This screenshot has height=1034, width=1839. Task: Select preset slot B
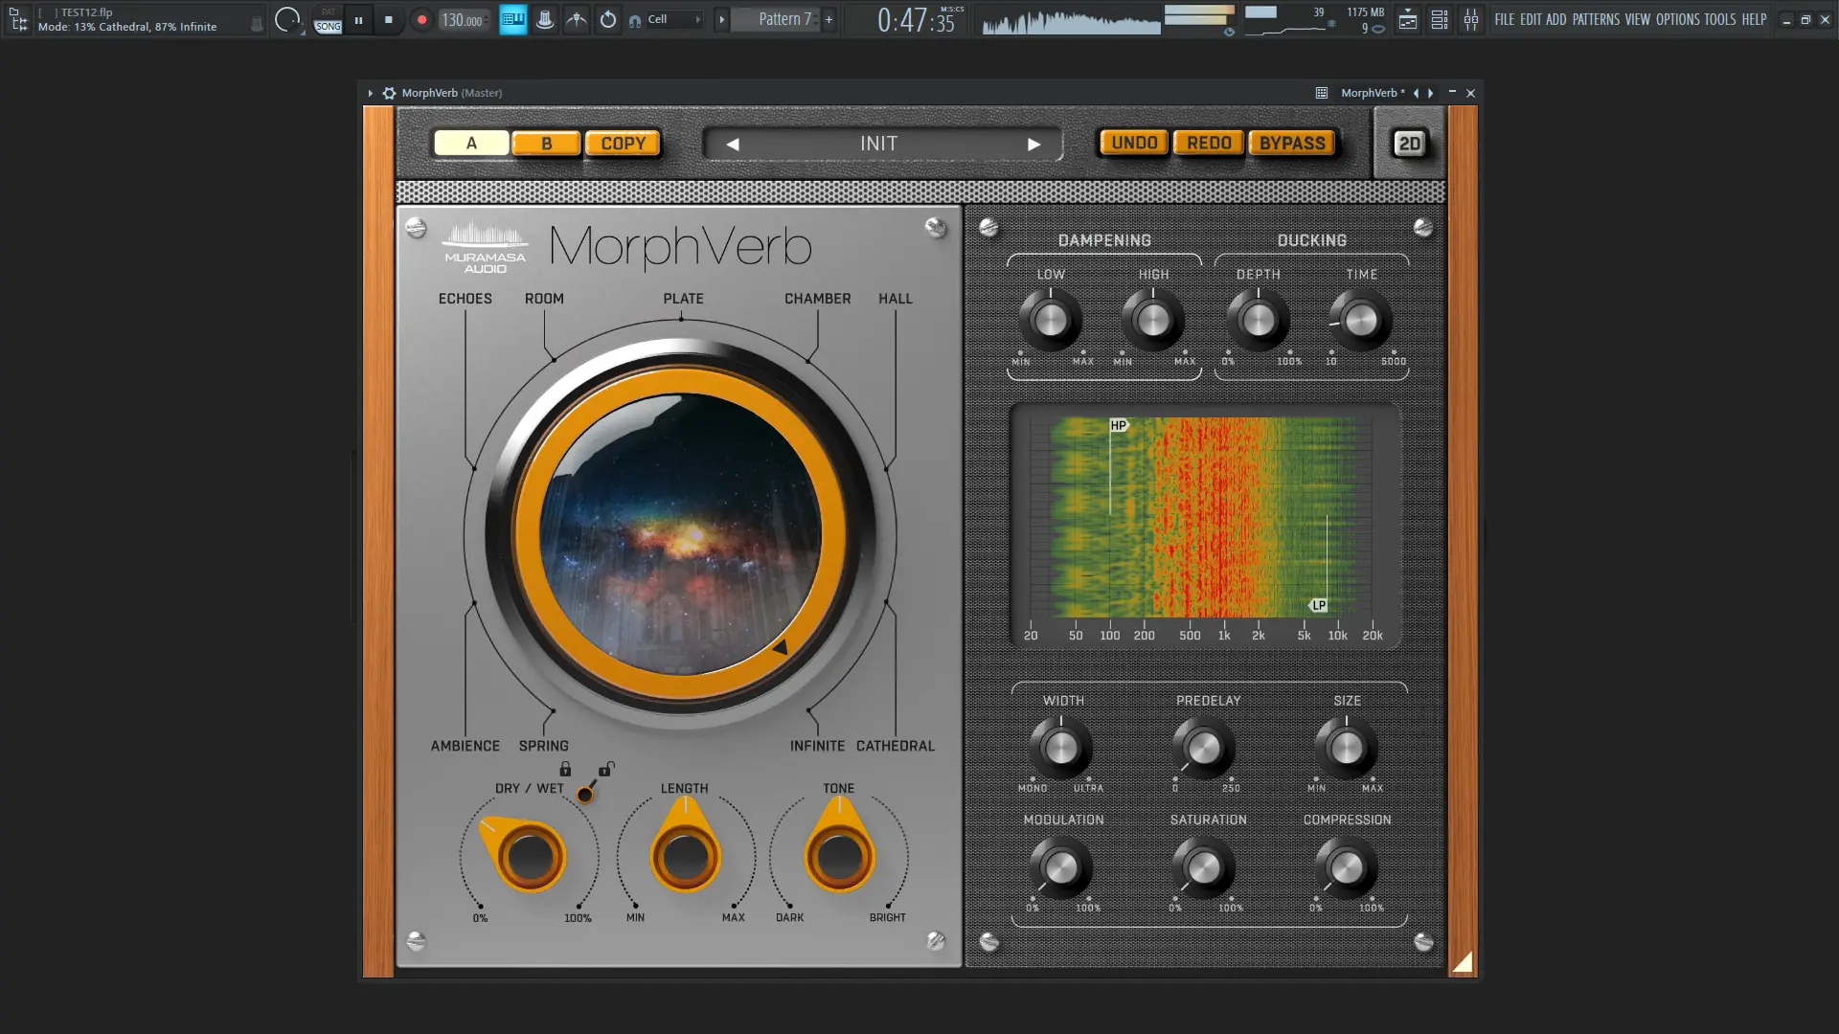click(x=546, y=144)
